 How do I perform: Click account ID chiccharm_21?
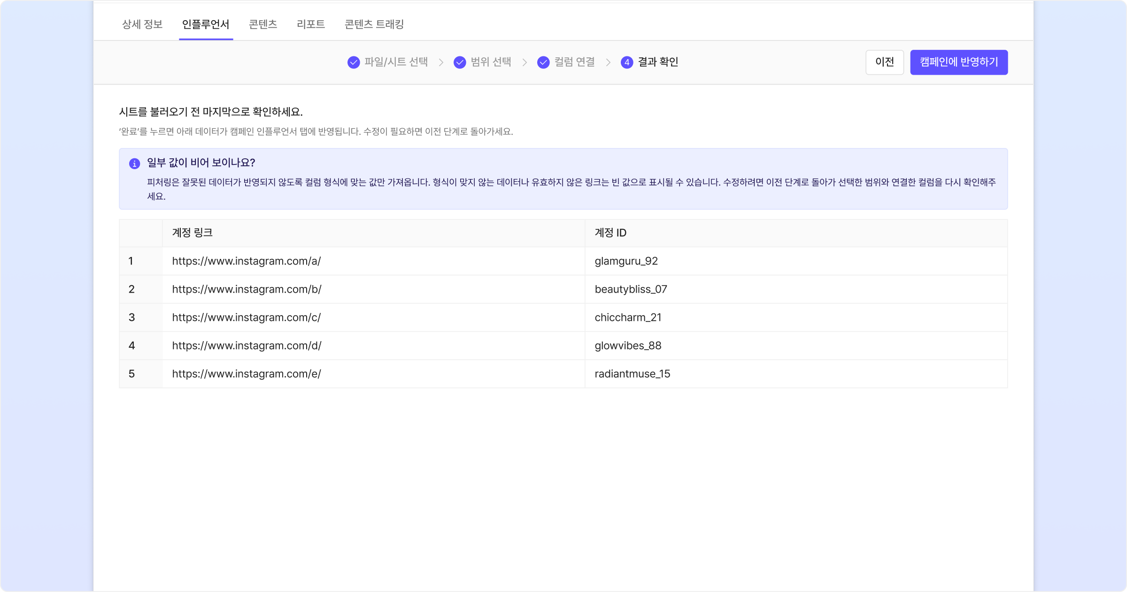point(628,318)
